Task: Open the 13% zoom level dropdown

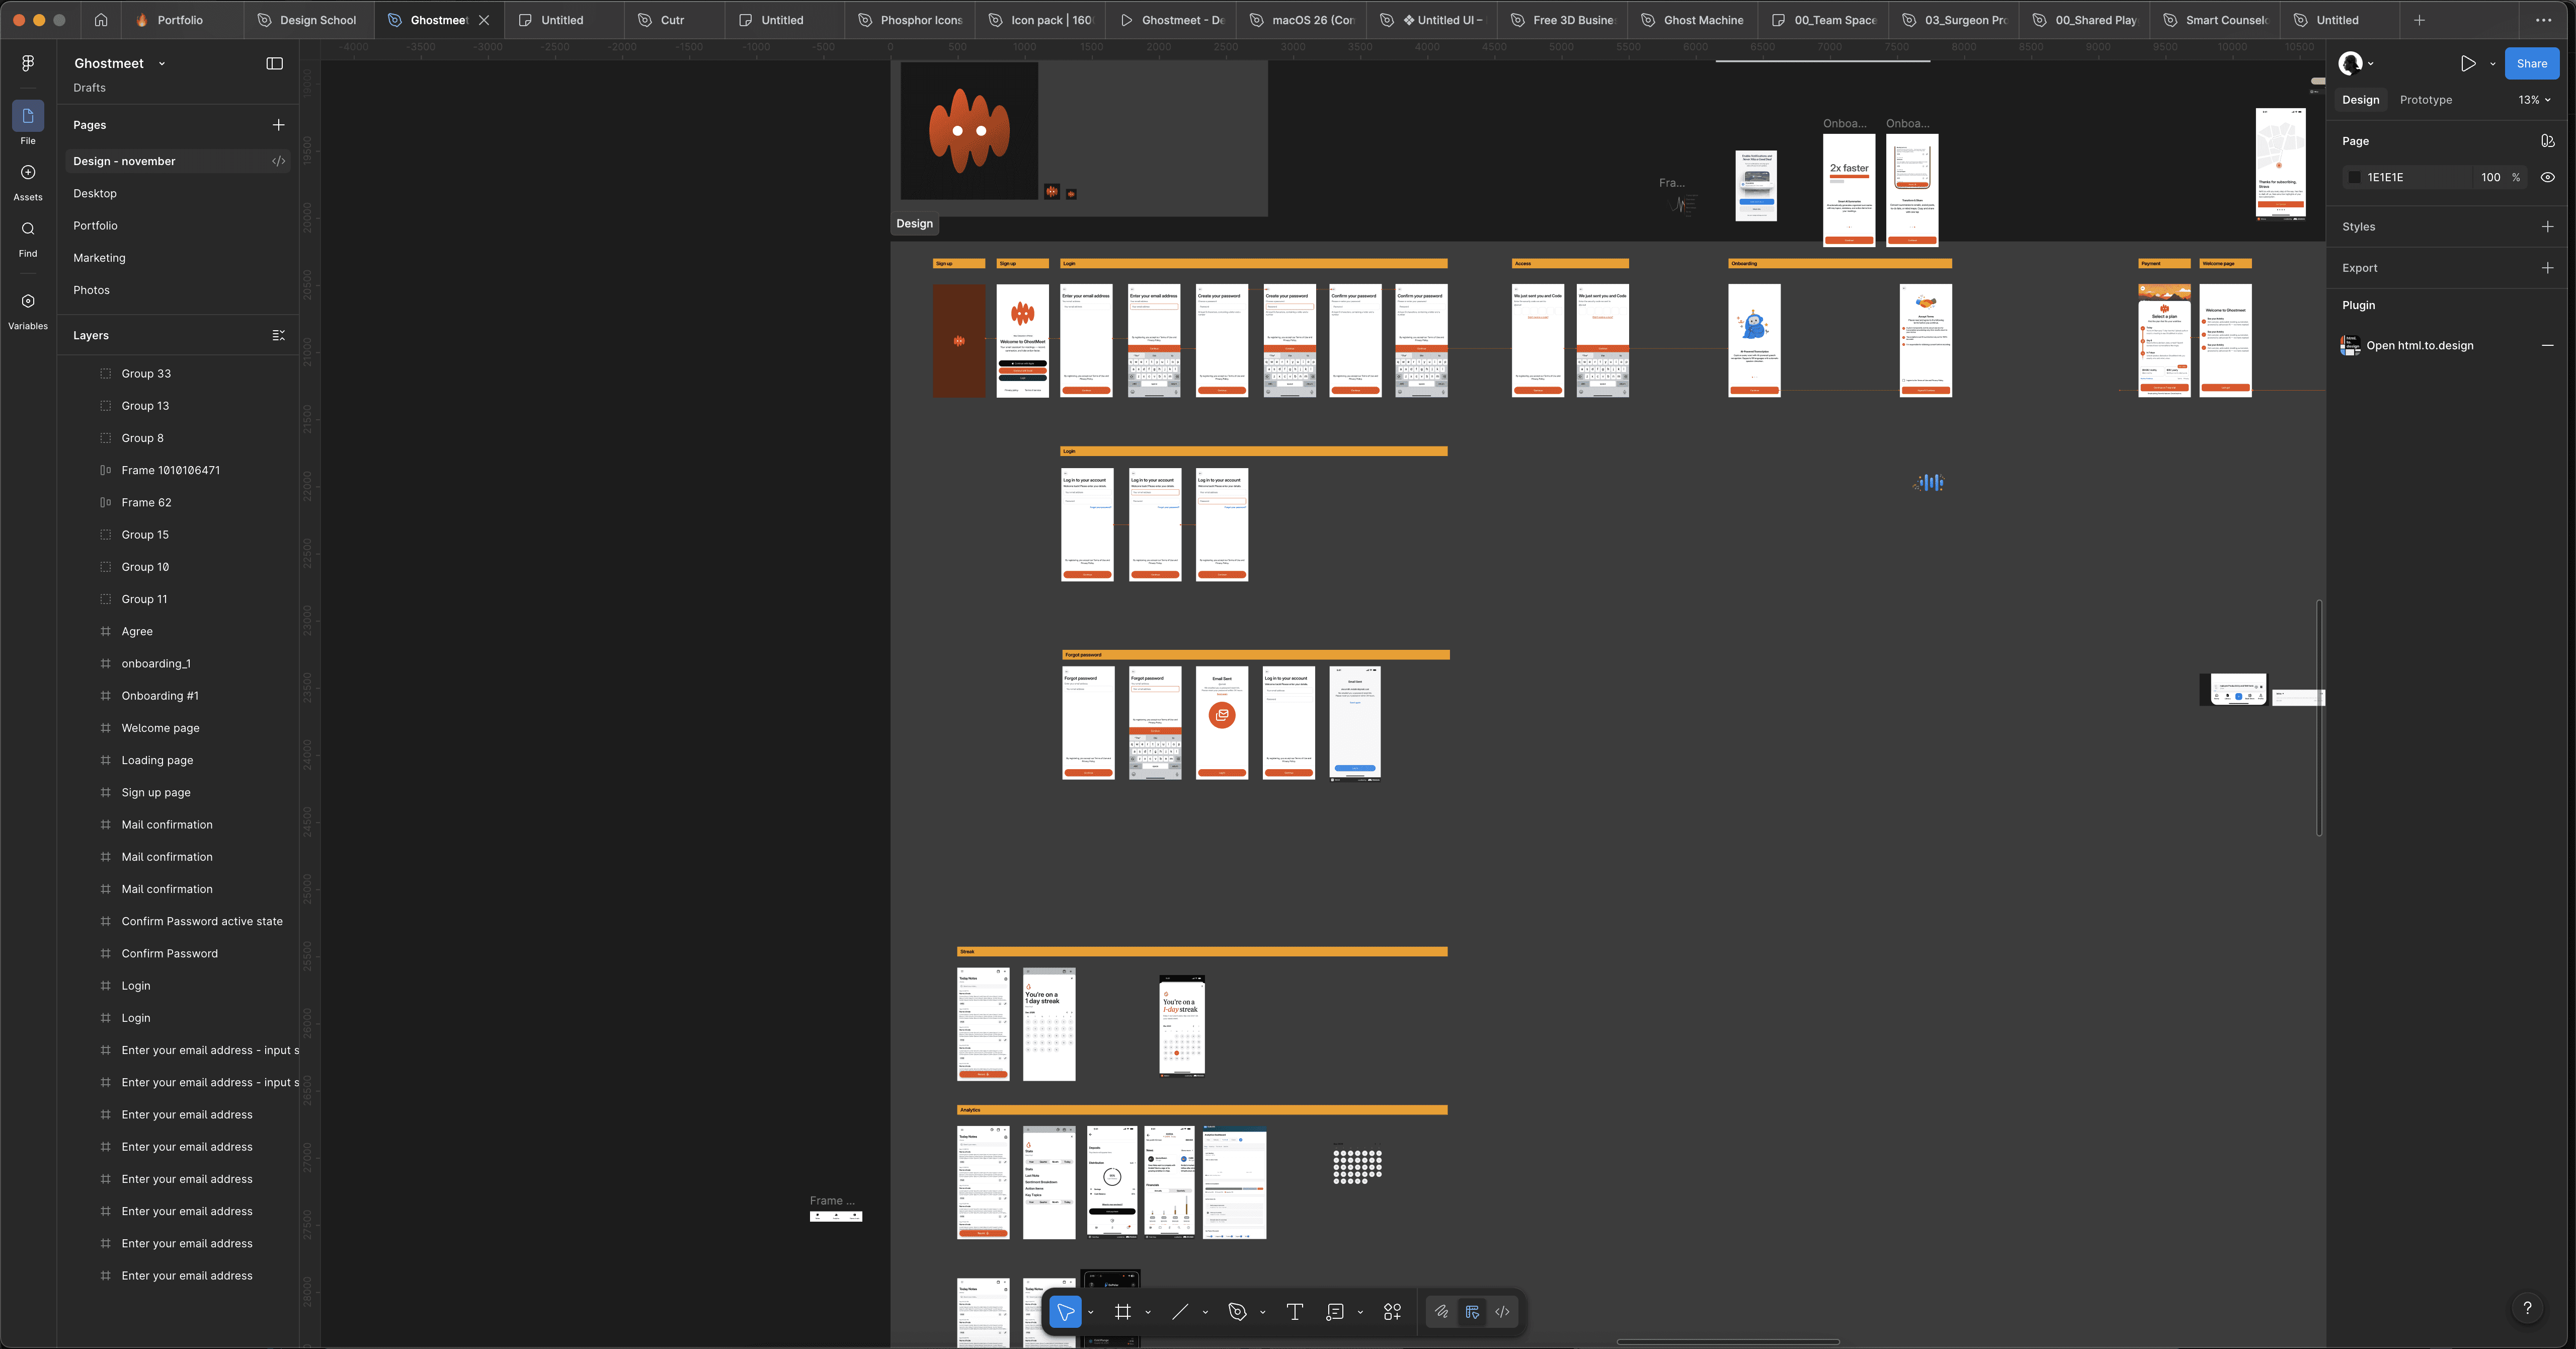Action: pyautogui.click(x=2534, y=100)
